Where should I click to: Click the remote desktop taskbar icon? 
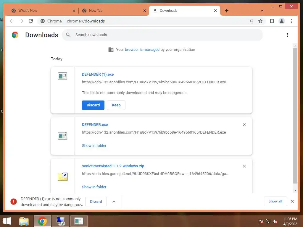tap(60, 221)
